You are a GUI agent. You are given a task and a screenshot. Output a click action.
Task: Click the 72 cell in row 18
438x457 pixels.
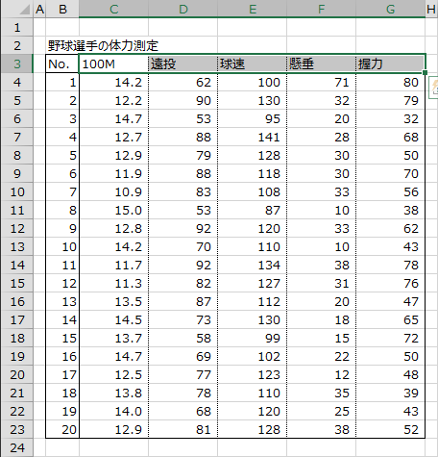point(391,338)
